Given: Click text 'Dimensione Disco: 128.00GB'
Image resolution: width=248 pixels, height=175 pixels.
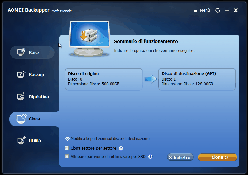Looking at the screenshot, I should 187,84.
